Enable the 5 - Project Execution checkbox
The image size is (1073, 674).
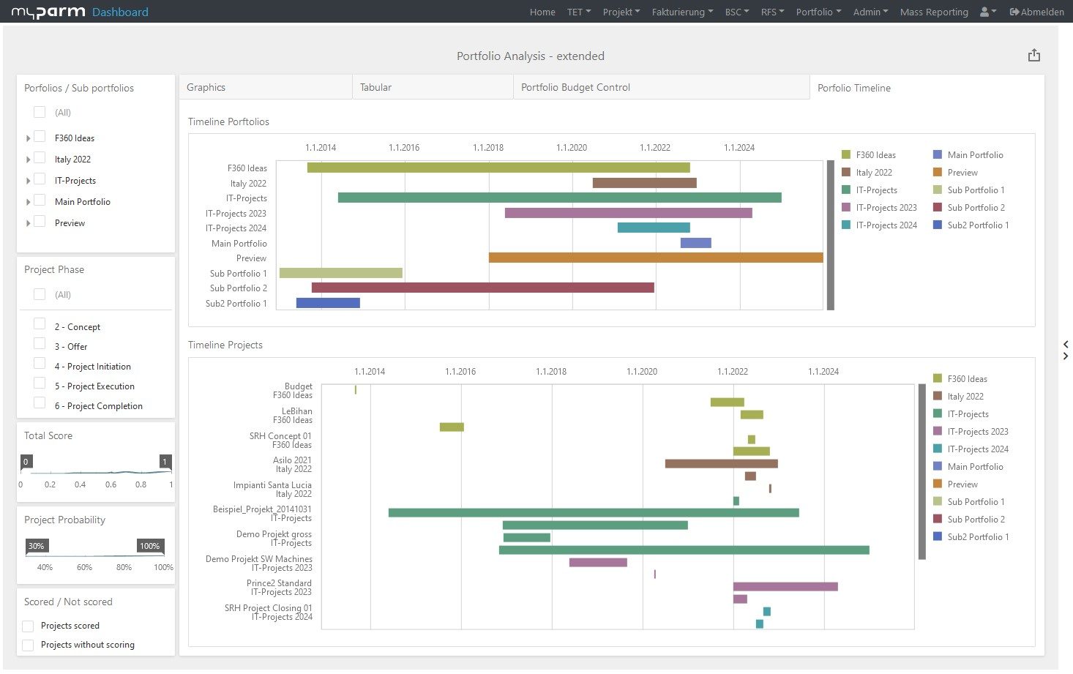(40, 383)
